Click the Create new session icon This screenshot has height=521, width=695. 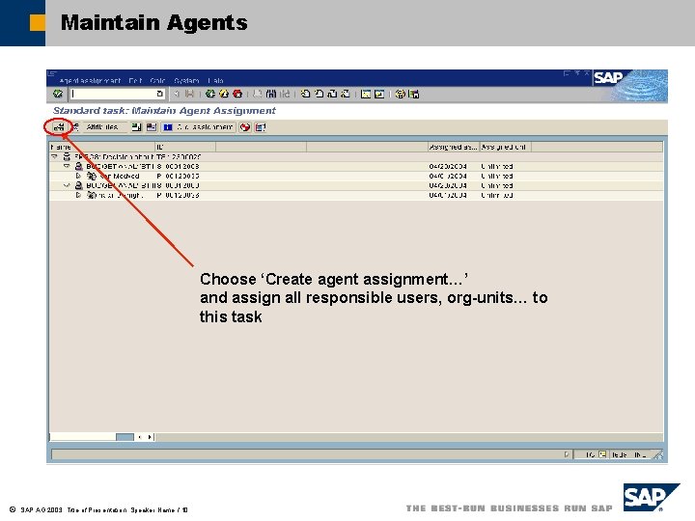click(366, 94)
